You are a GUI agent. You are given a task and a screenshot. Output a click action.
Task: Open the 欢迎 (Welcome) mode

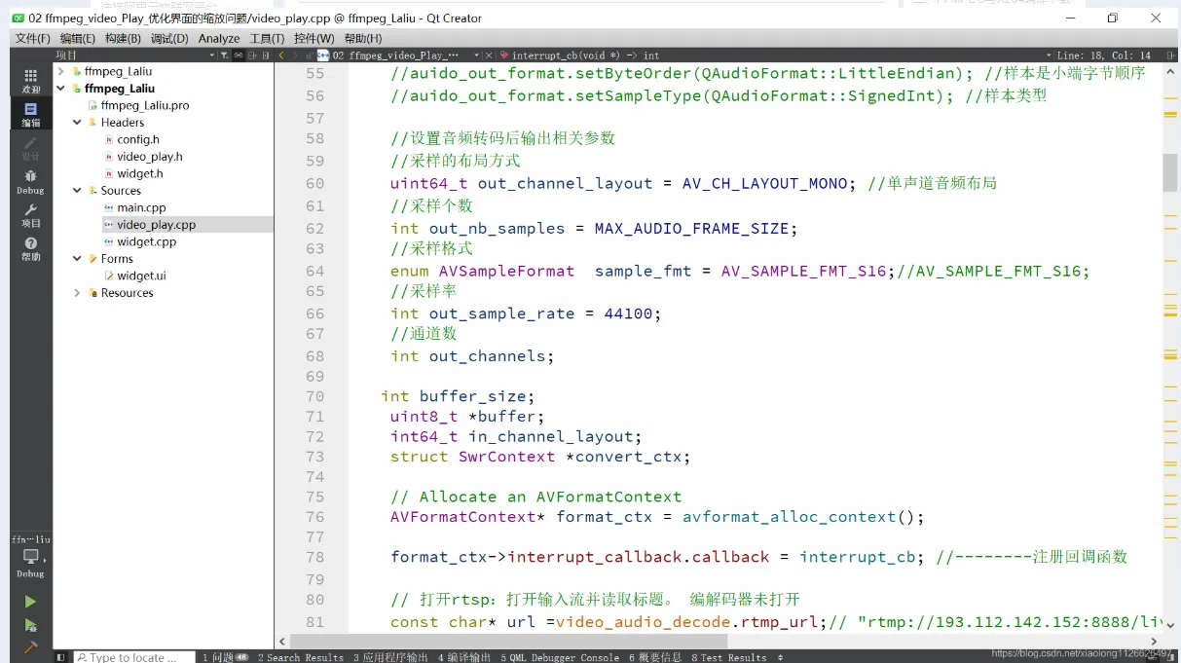point(31,80)
